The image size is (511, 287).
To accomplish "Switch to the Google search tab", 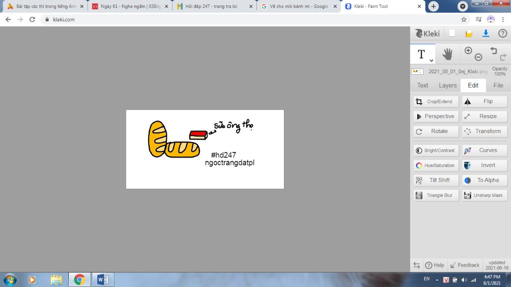I will (x=299, y=6).
